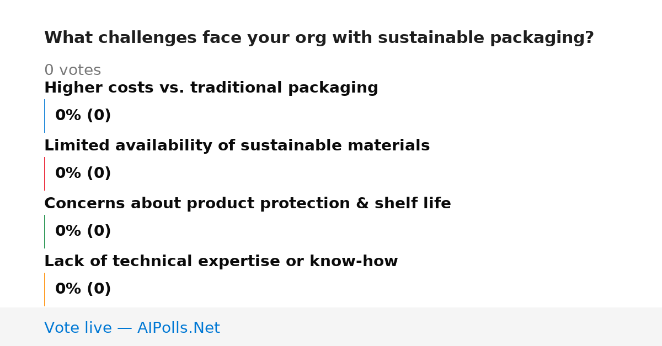The height and width of the screenshot is (346, 662).
Task: Click 0% (0) result under Higher costs
Action: [x=83, y=116]
